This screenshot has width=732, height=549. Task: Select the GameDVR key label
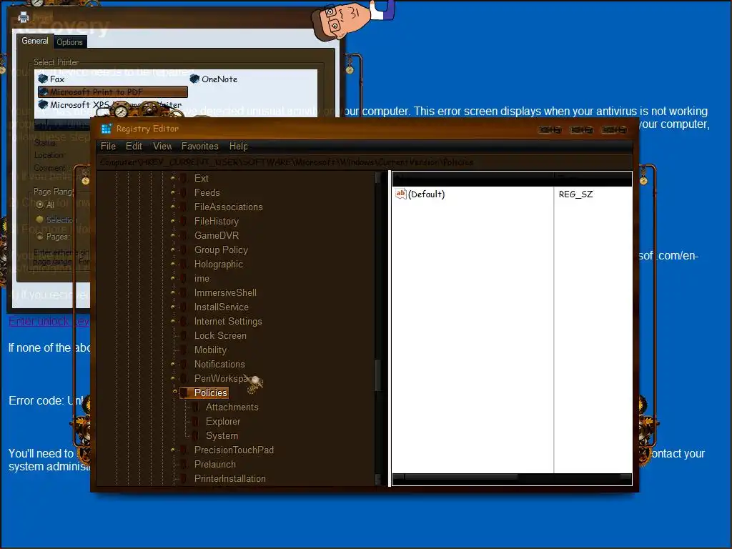(216, 235)
